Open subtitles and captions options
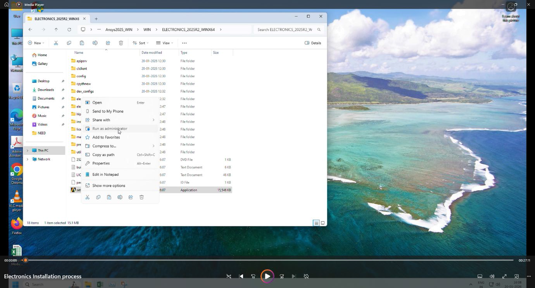535x288 pixels. point(480,276)
